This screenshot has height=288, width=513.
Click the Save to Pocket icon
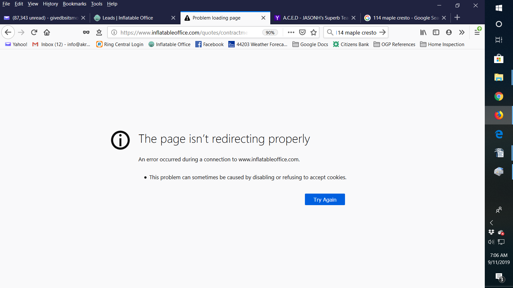tap(302, 32)
